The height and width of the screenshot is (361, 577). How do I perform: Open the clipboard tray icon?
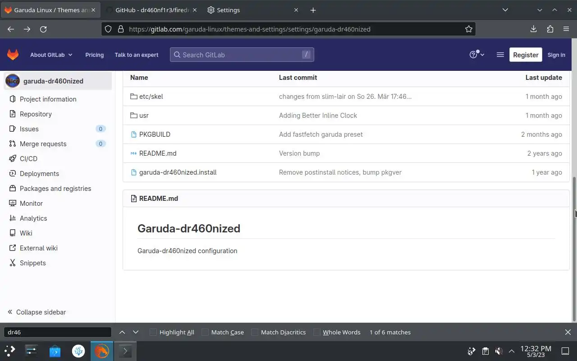click(x=485, y=351)
